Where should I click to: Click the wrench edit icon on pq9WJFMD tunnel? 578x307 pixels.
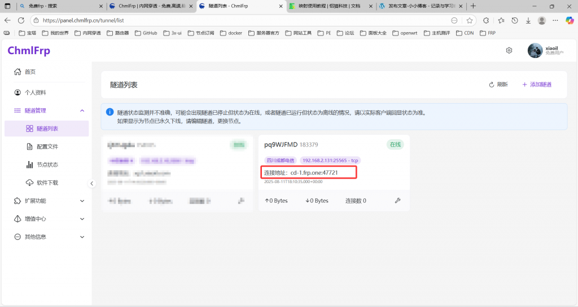(397, 201)
